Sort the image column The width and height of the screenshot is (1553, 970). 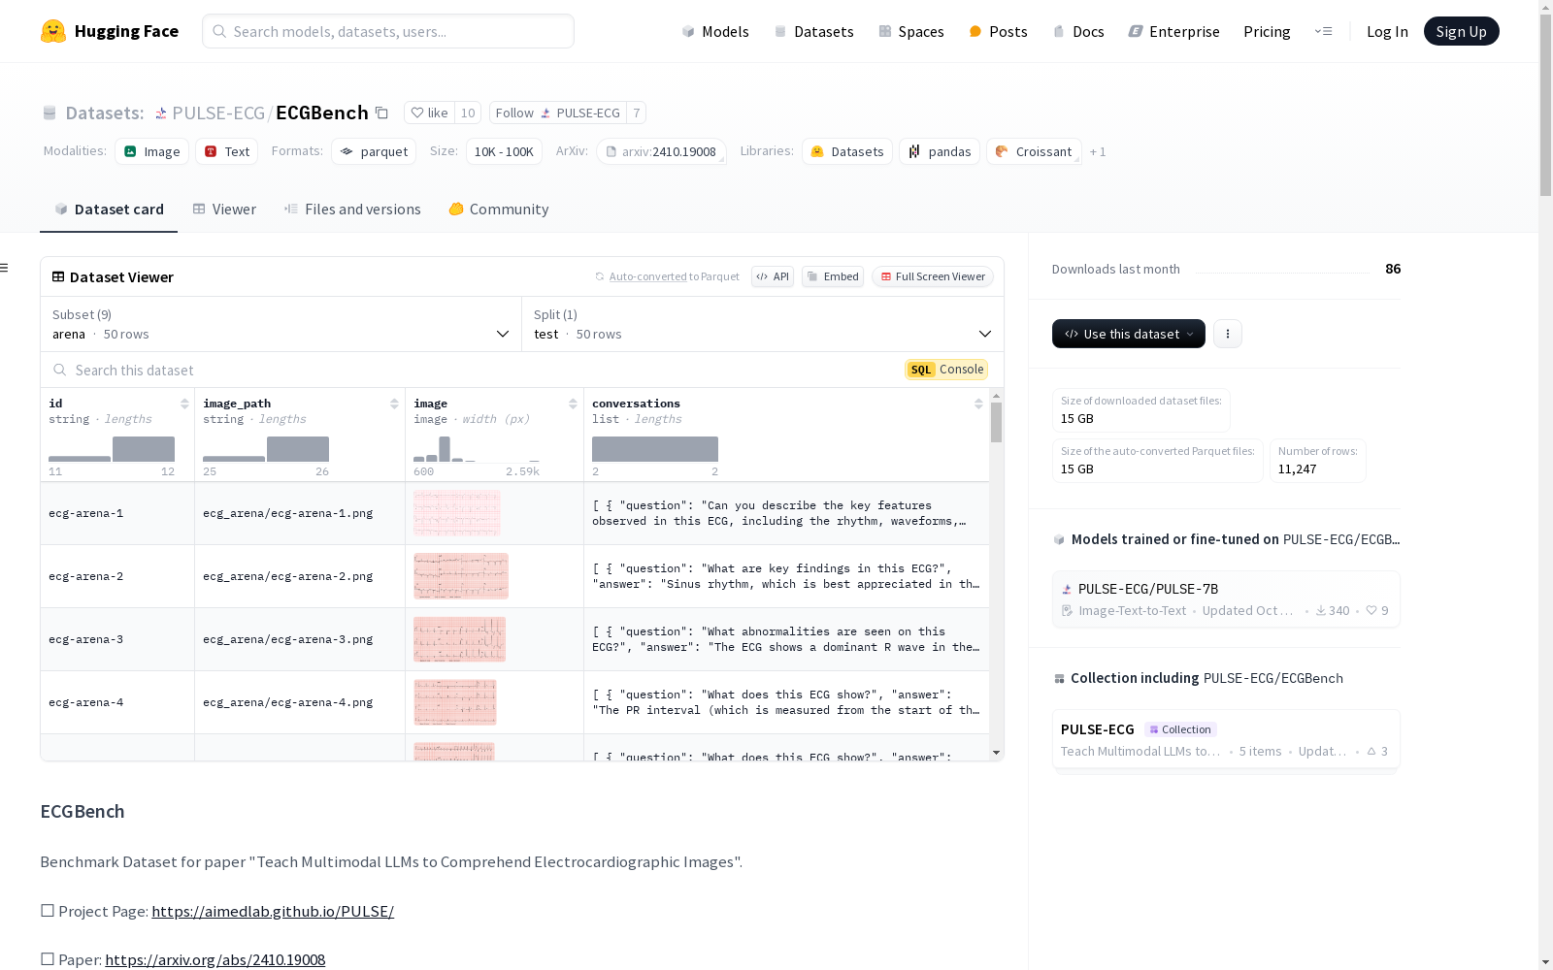coord(573,404)
